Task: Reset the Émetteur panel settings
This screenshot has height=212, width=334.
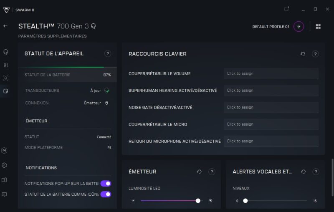Action: (x=199, y=172)
